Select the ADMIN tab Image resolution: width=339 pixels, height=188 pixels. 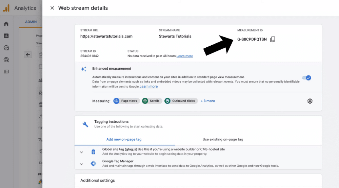(31, 22)
